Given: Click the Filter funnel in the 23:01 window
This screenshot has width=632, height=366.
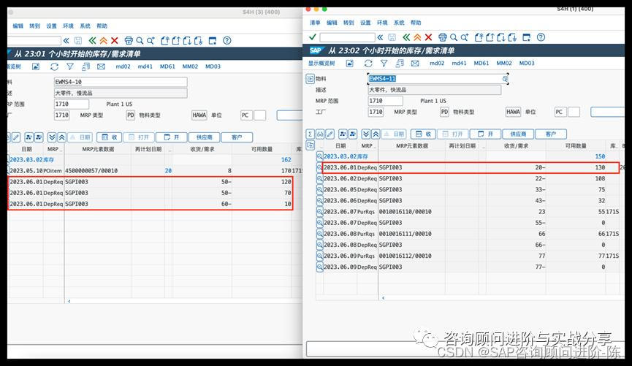Looking at the screenshot, I should 70,66.
